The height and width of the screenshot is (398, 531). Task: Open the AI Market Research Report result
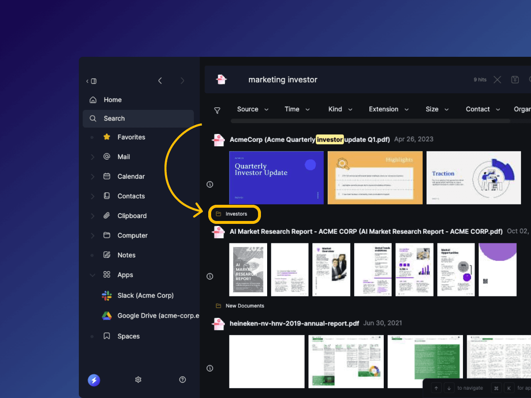(x=366, y=232)
